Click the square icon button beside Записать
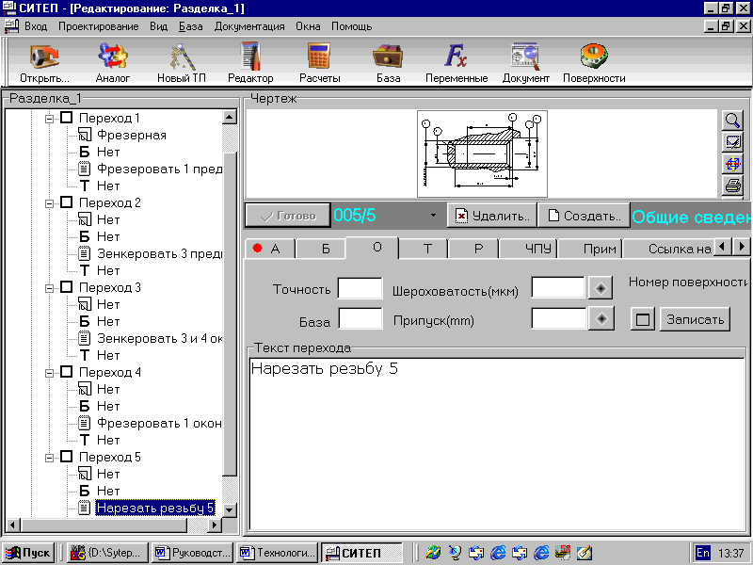This screenshot has width=753, height=565. point(643,319)
